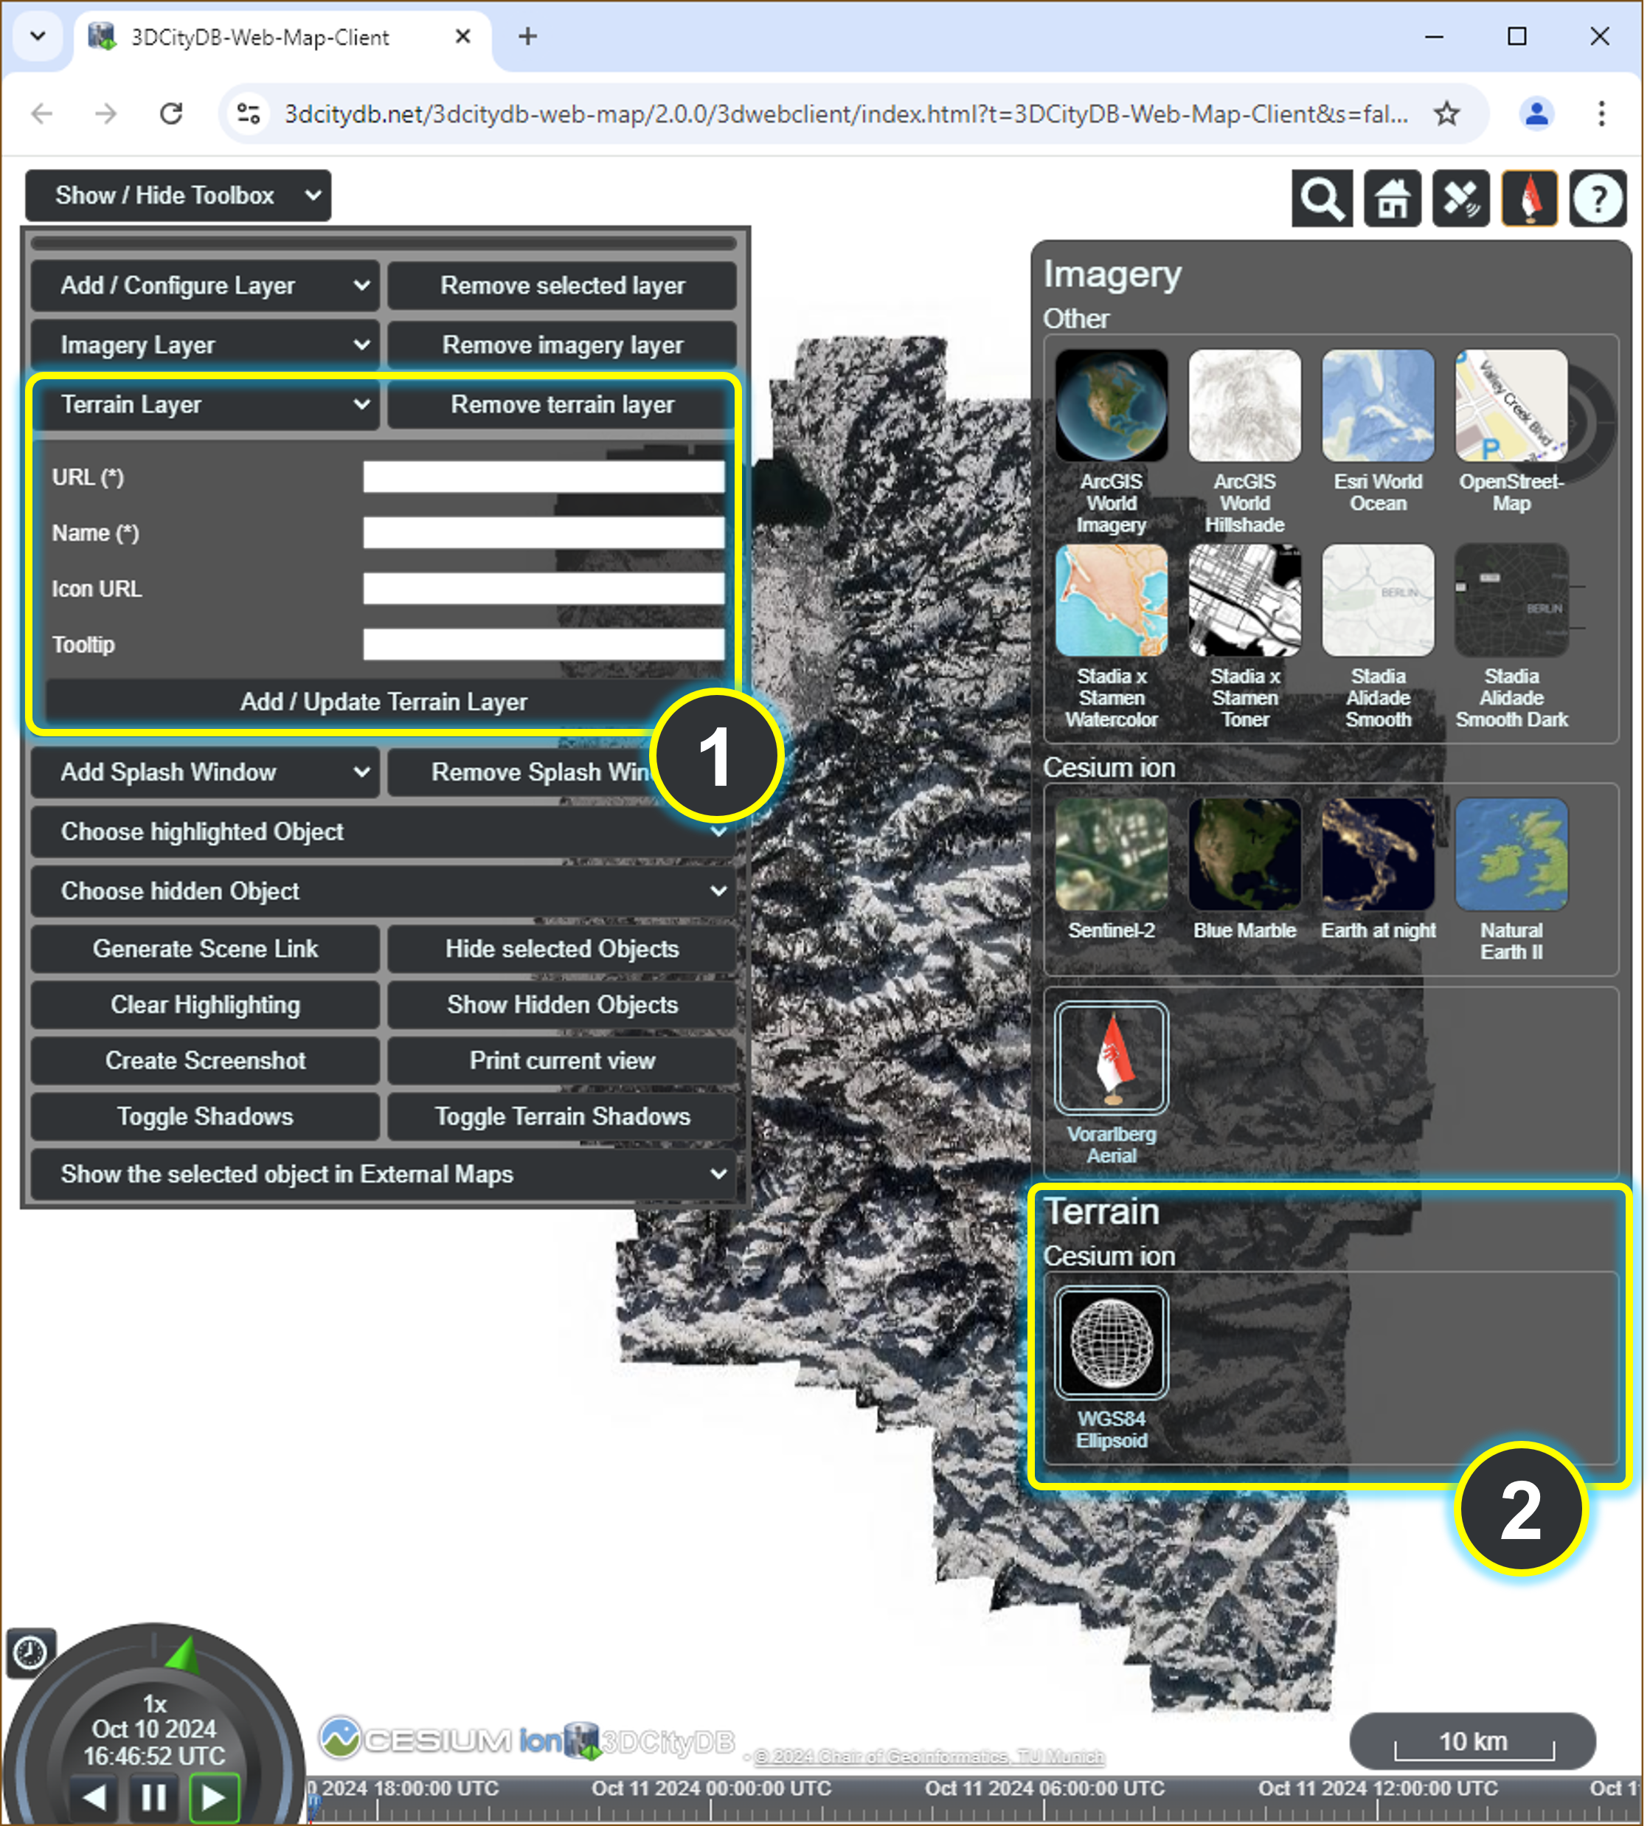Click the animation clock icon
The image size is (1650, 1826).
(31, 1652)
